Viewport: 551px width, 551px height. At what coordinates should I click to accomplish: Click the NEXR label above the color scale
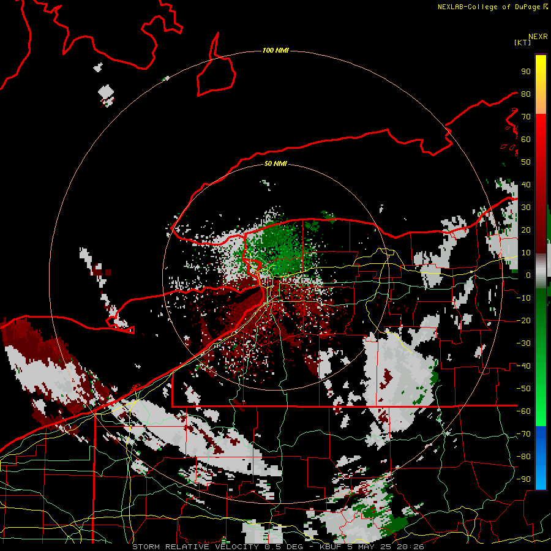pyautogui.click(x=538, y=37)
